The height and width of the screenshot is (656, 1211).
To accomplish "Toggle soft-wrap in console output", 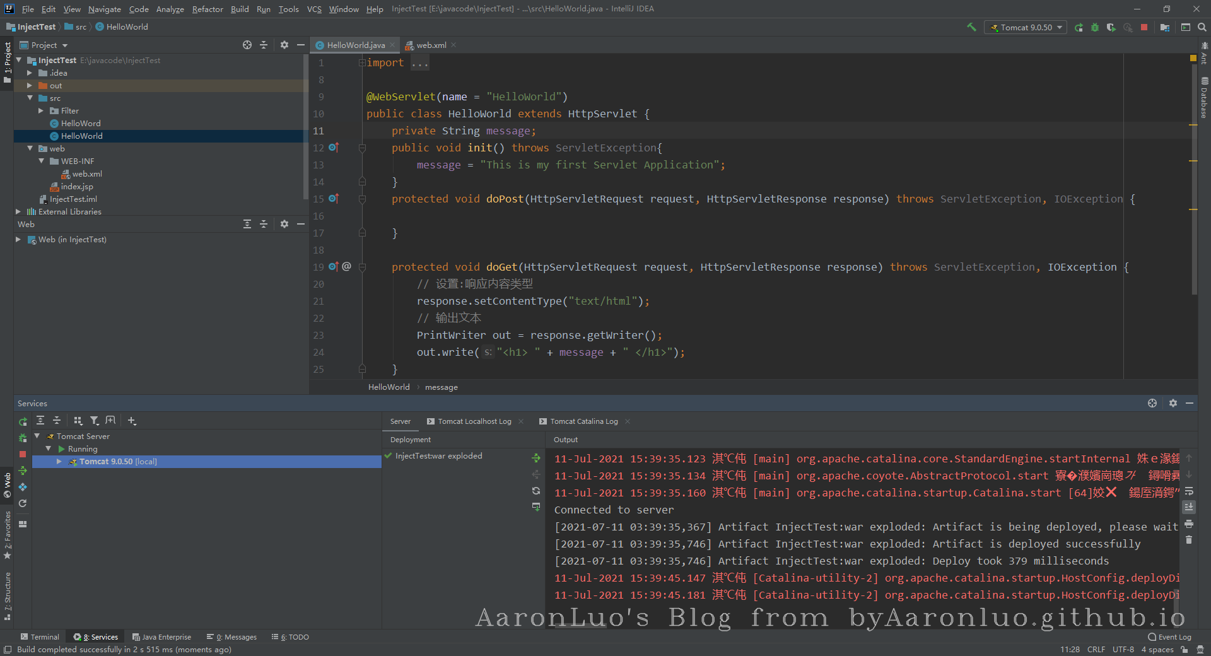I will point(1189,491).
